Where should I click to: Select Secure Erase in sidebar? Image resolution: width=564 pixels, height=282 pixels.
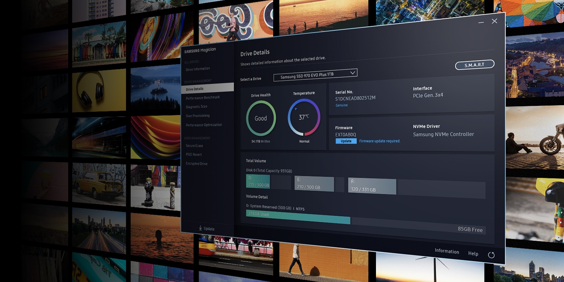[194, 146]
